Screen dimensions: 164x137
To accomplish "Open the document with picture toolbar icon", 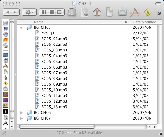I will click(84, 12).
